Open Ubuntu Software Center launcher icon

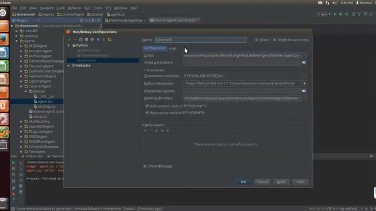tap(4, 93)
